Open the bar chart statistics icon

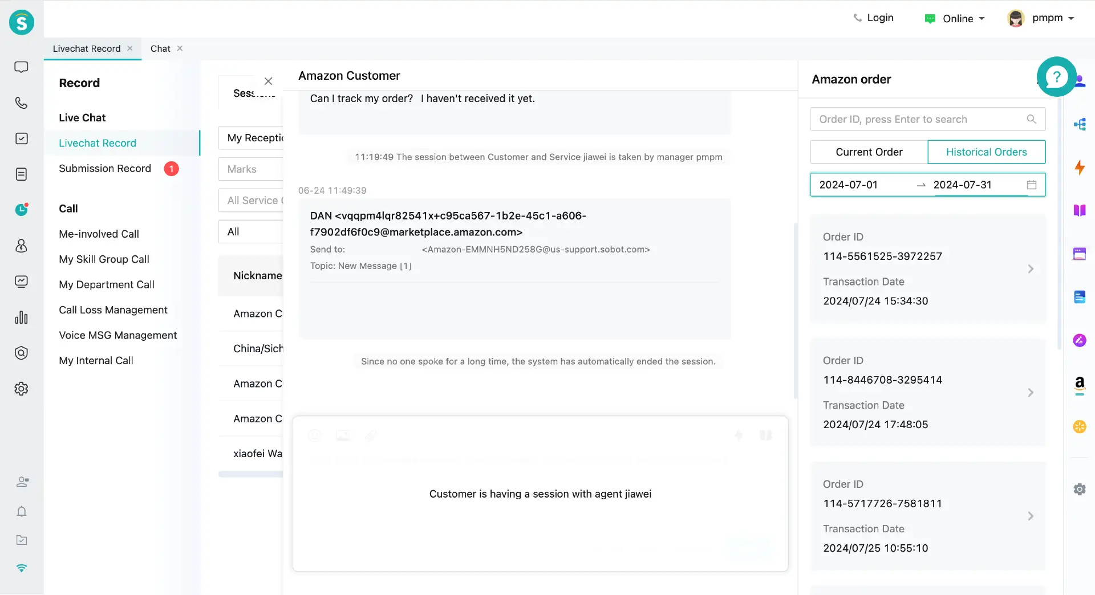21,317
